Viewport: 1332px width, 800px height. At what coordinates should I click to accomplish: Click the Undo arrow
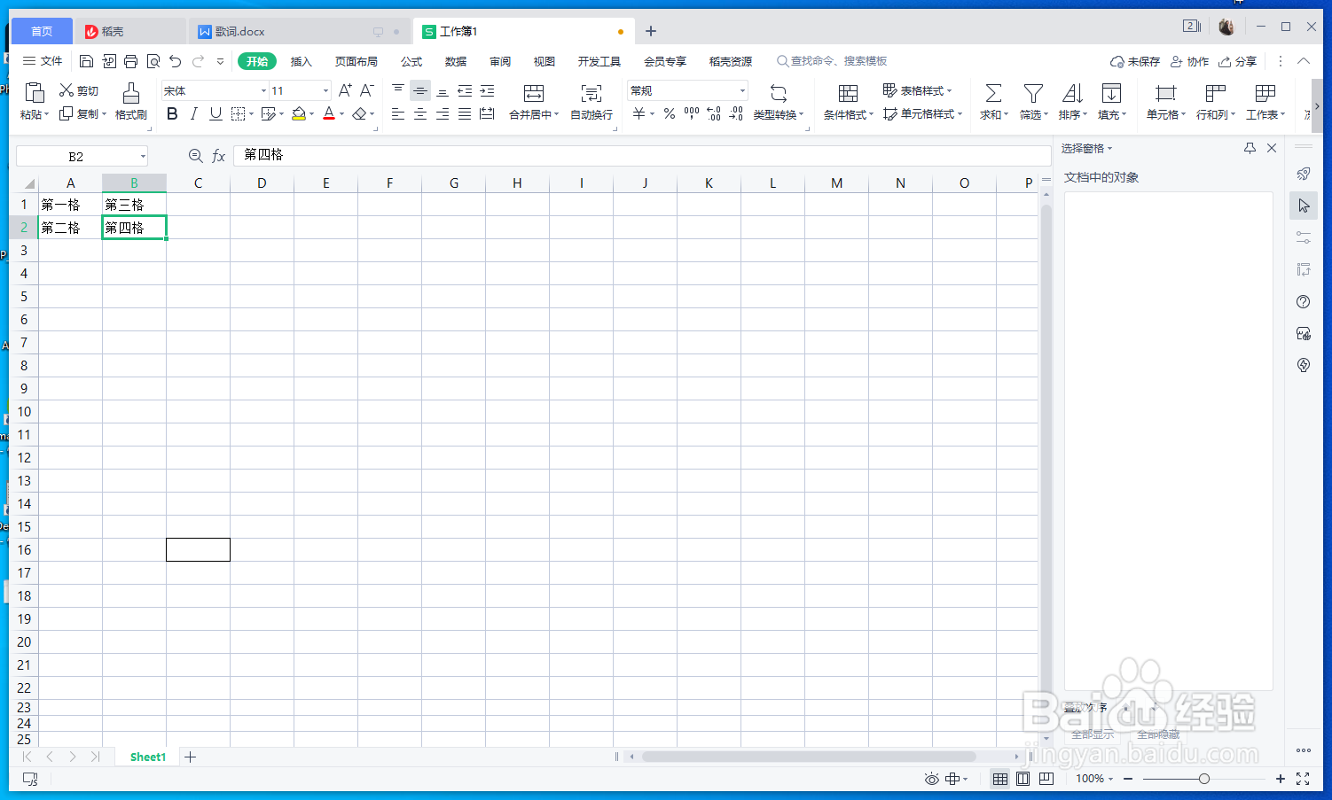click(x=176, y=61)
